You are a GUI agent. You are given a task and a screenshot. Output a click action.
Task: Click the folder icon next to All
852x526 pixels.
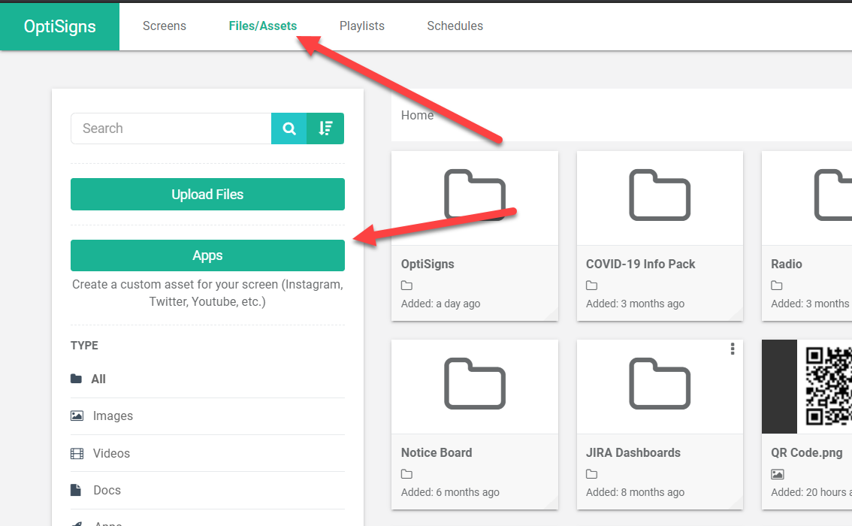tap(76, 379)
